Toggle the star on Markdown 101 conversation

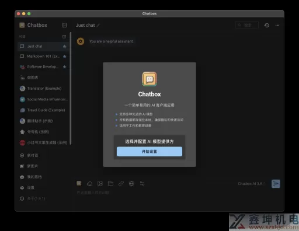pyautogui.click(x=65, y=57)
